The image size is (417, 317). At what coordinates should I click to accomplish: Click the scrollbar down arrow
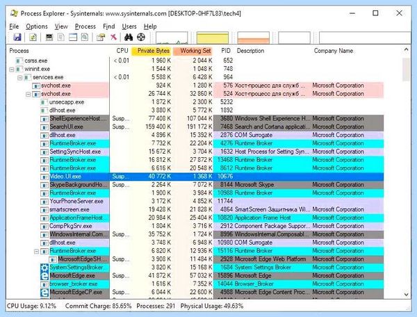[x=406, y=294]
